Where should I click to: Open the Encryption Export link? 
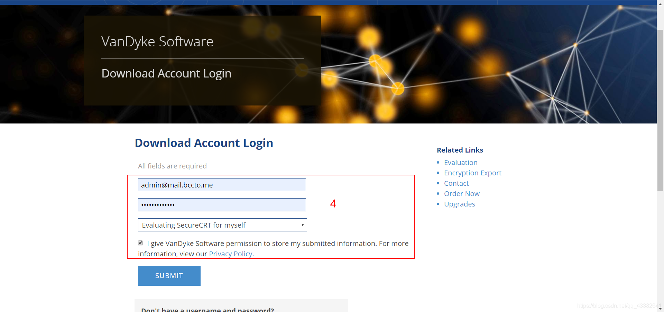[472, 173]
